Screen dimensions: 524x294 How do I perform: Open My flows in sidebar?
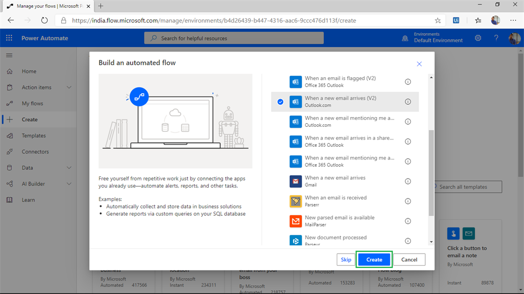[x=38, y=103]
